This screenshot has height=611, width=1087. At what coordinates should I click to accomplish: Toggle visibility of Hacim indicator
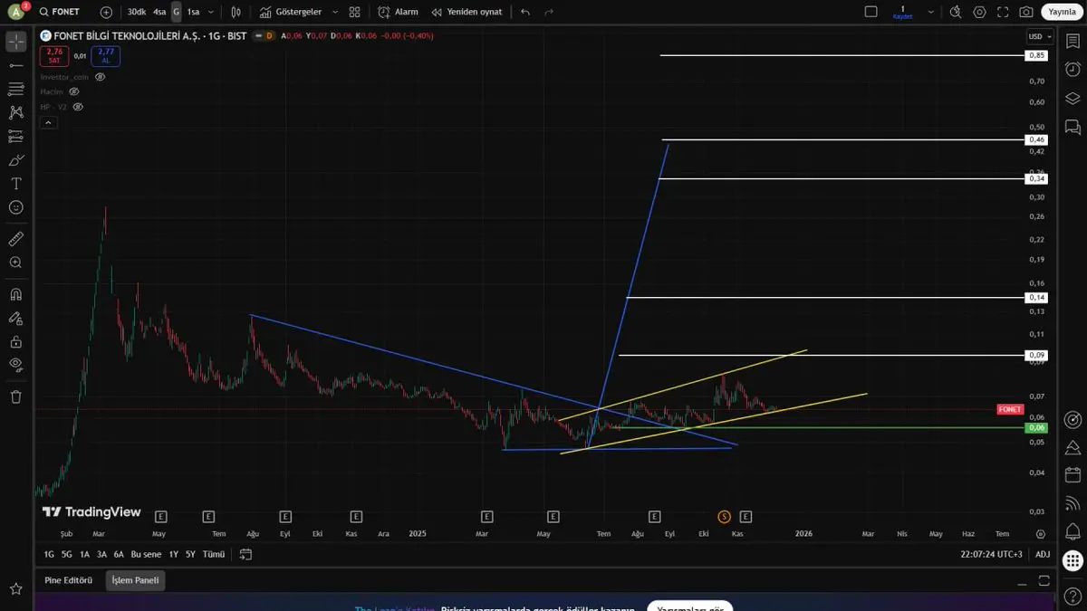(x=74, y=91)
